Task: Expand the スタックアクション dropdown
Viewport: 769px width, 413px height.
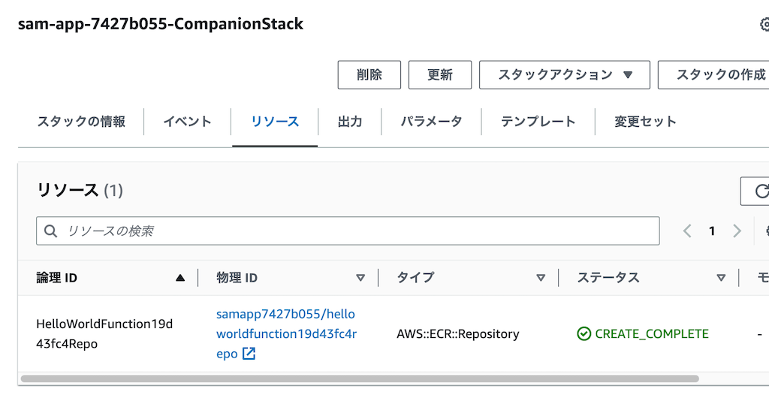Action: pyautogui.click(x=565, y=75)
